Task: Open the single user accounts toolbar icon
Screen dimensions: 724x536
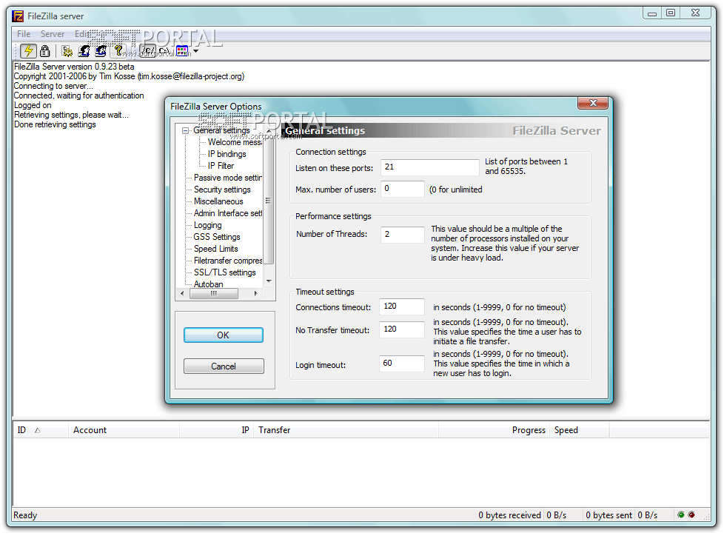Action: [x=84, y=51]
